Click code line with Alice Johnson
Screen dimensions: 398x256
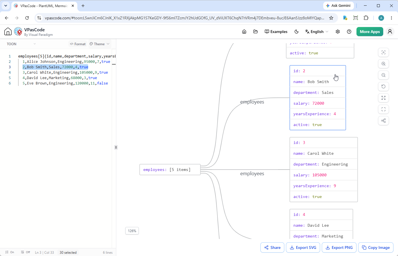pos(66,61)
